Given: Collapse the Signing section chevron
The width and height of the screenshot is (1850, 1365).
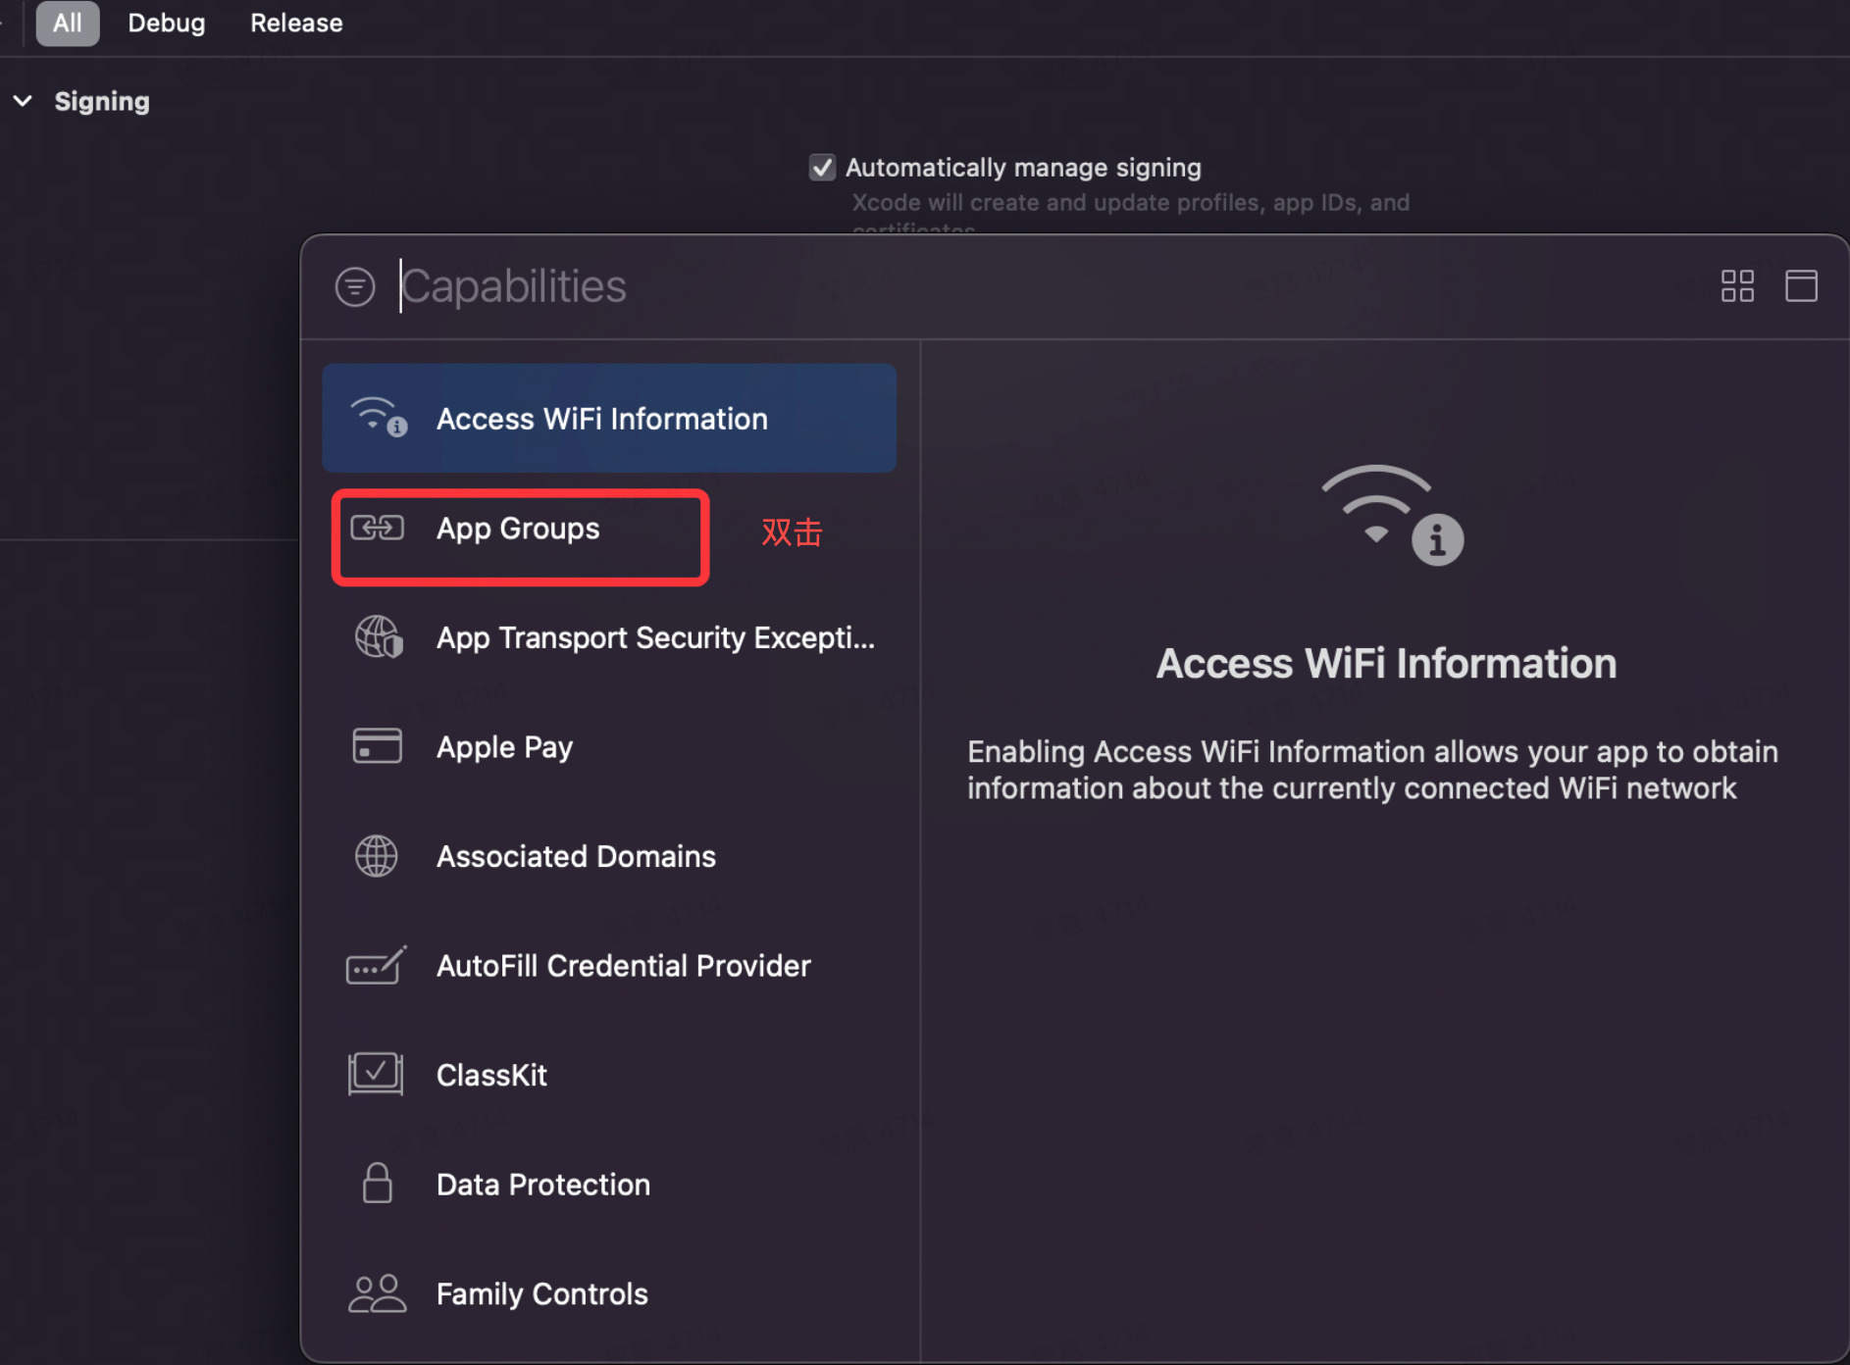Looking at the screenshot, I should (x=23, y=101).
